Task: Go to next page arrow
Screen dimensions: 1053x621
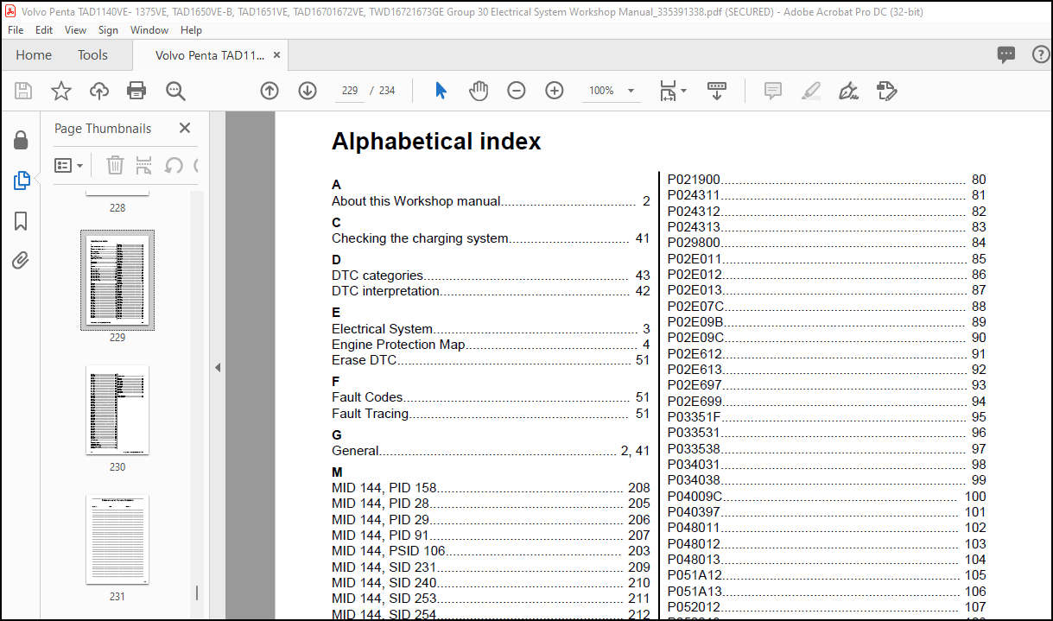Action: 308,91
